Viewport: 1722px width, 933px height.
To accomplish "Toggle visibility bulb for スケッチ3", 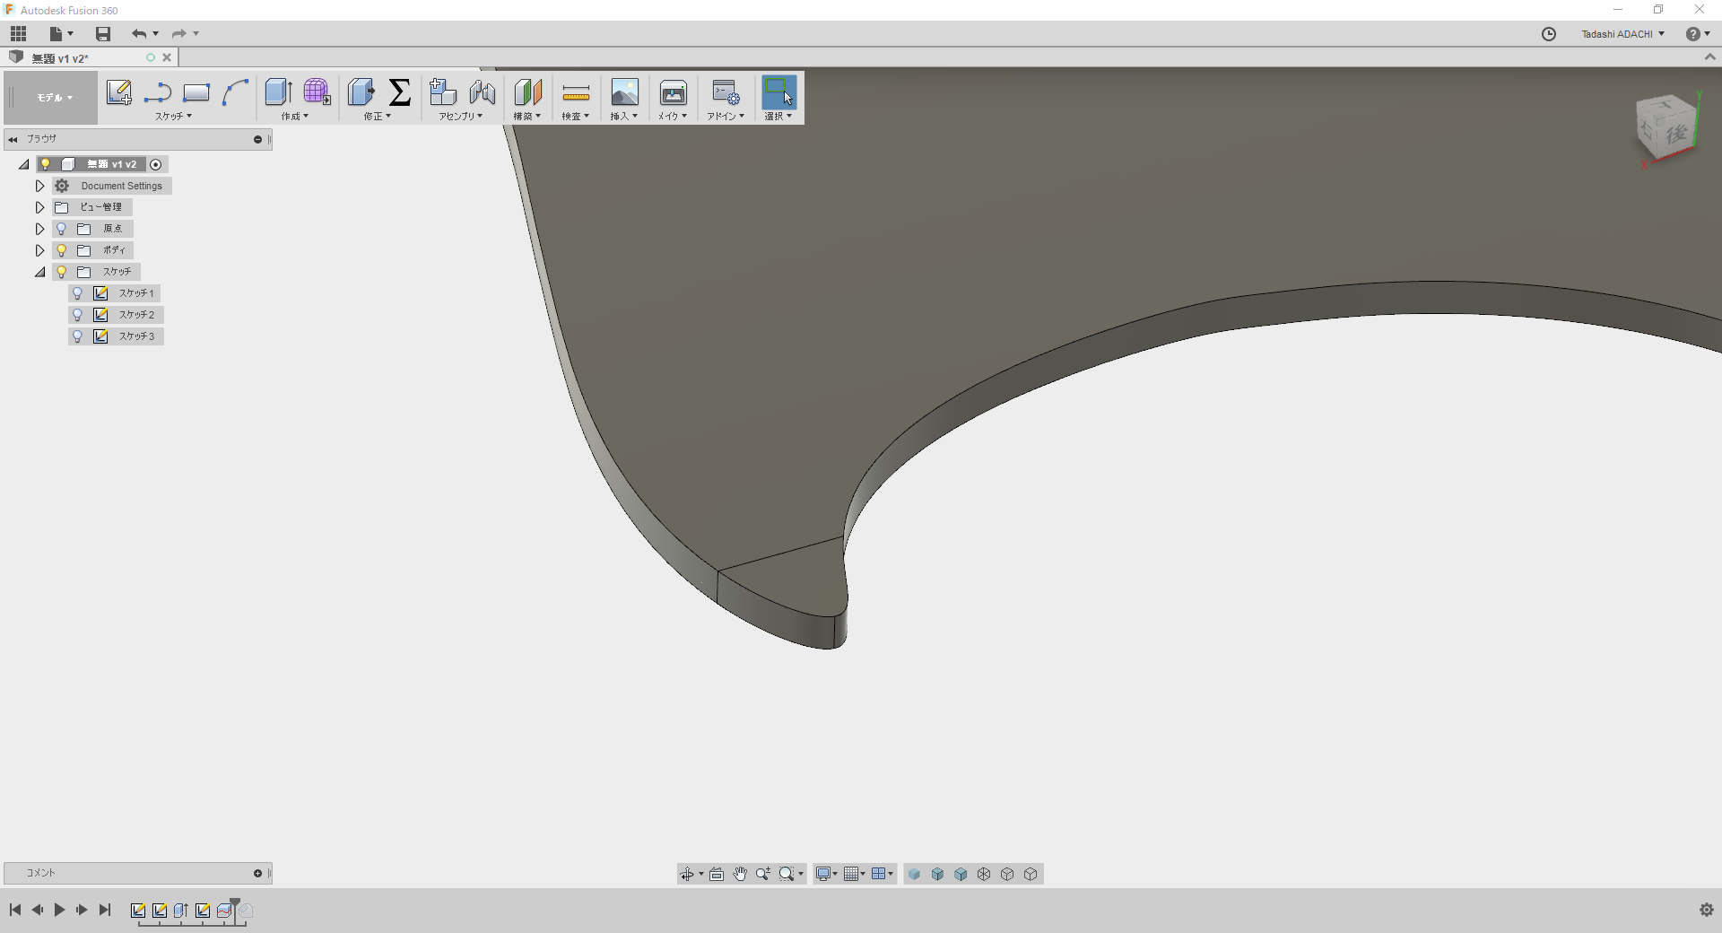I will [78, 336].
